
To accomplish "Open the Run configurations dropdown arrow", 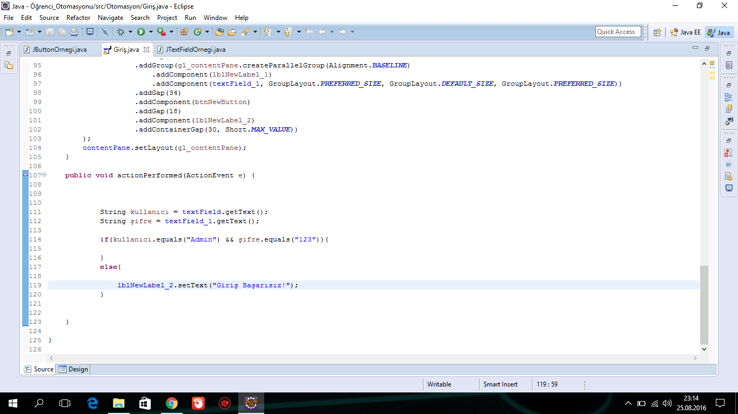I will [151, 32].
